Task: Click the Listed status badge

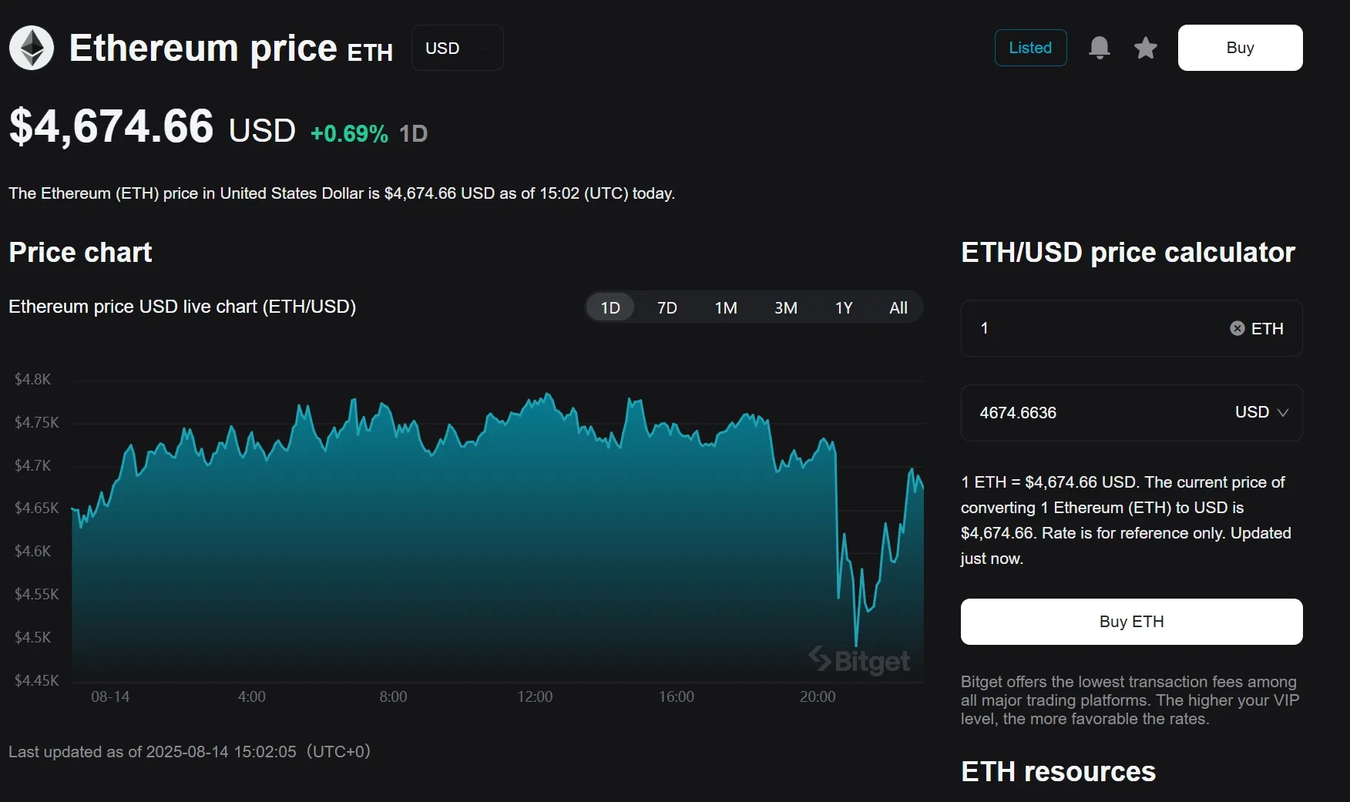Action: (x=1030, y=48)
